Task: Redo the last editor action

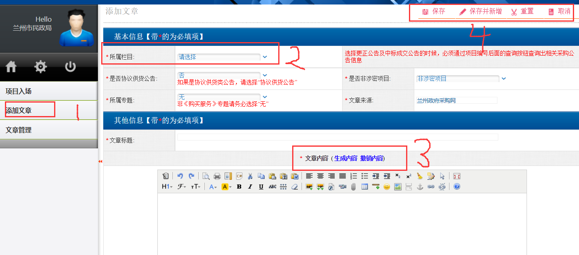Action: point(191,176)
